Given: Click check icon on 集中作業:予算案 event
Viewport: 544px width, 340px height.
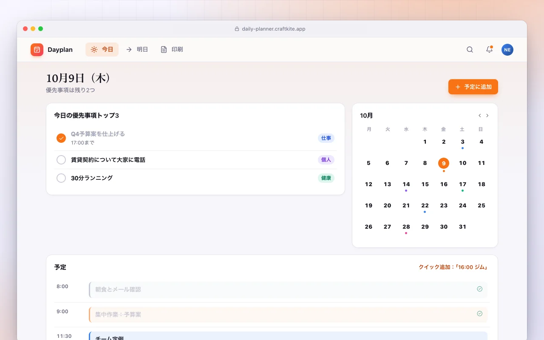Looking at the screenshot, I should (x=479, y=314).
